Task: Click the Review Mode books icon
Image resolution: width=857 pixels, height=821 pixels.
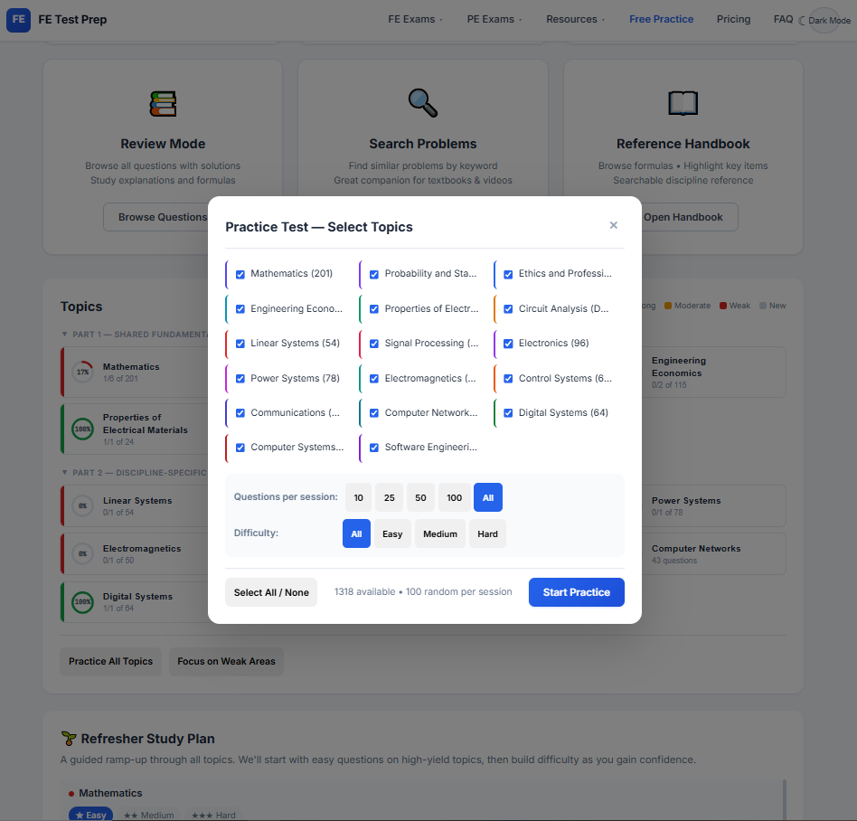Action: [x=163, y=104]
